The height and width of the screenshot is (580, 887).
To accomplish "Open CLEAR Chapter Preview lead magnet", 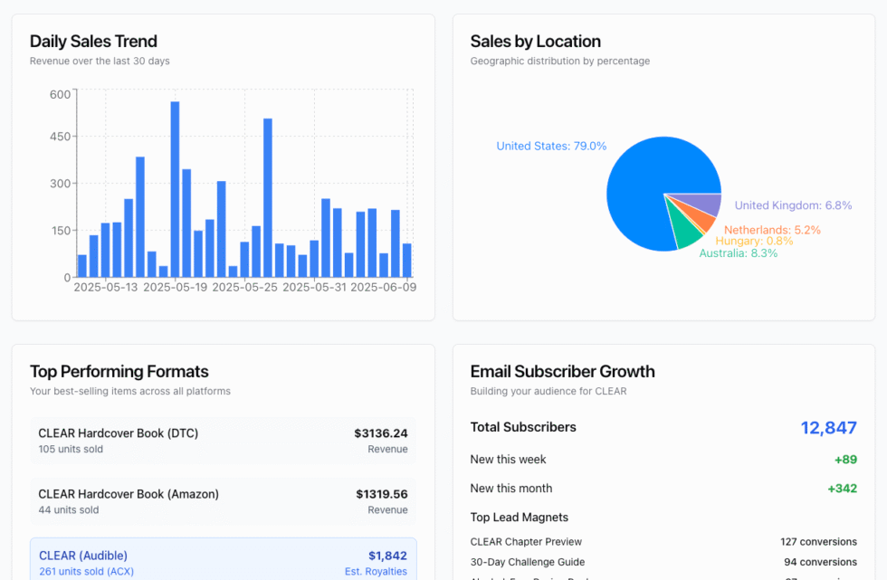I will tap(663, 542).
